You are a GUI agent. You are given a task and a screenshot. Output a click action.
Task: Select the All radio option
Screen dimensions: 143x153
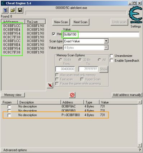100,60
